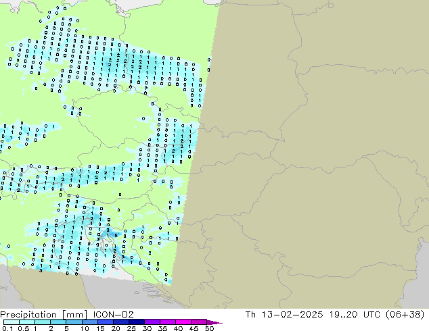Viewport: 429px width, 331px height.
Task: Click the date '13-02-2025' in the caption
Action: coord(292,314)
